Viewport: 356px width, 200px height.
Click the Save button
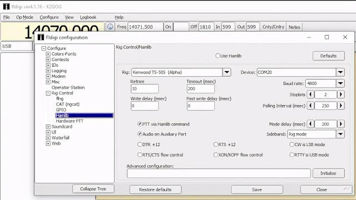point(257,189)
